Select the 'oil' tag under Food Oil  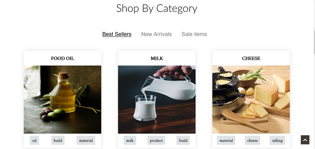pos(34,140)
